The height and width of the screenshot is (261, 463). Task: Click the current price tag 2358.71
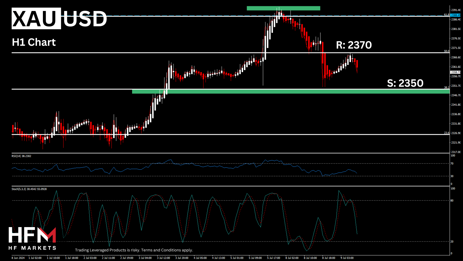pos(455,72)
